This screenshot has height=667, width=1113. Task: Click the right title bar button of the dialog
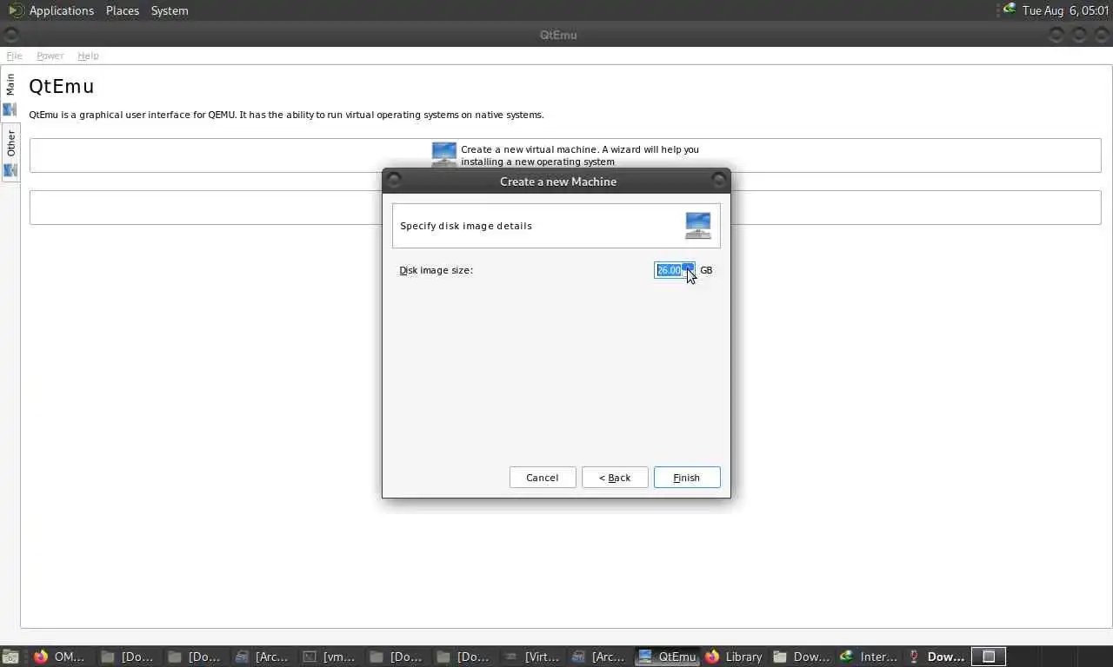click(719, 181)
